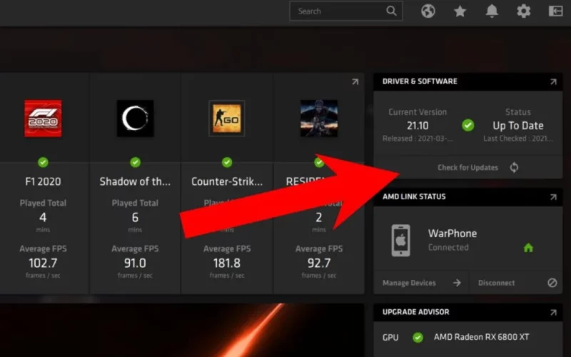Image resolution: width=571 pixels, height=357 pixels.
Task: Click green checkmark under Shadow of th... icon
Action: (135, 162)
